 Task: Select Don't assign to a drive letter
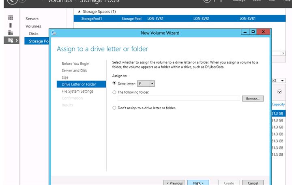[114, 108]
